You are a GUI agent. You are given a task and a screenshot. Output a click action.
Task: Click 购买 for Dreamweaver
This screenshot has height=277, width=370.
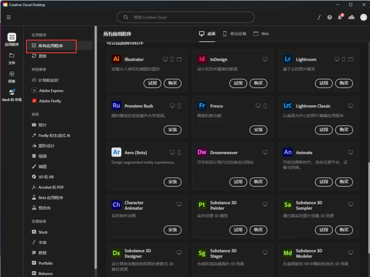(x=258, y=182)
